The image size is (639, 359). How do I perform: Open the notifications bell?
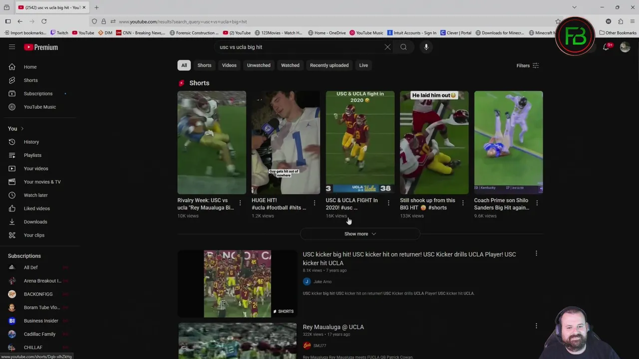(606, 47)
